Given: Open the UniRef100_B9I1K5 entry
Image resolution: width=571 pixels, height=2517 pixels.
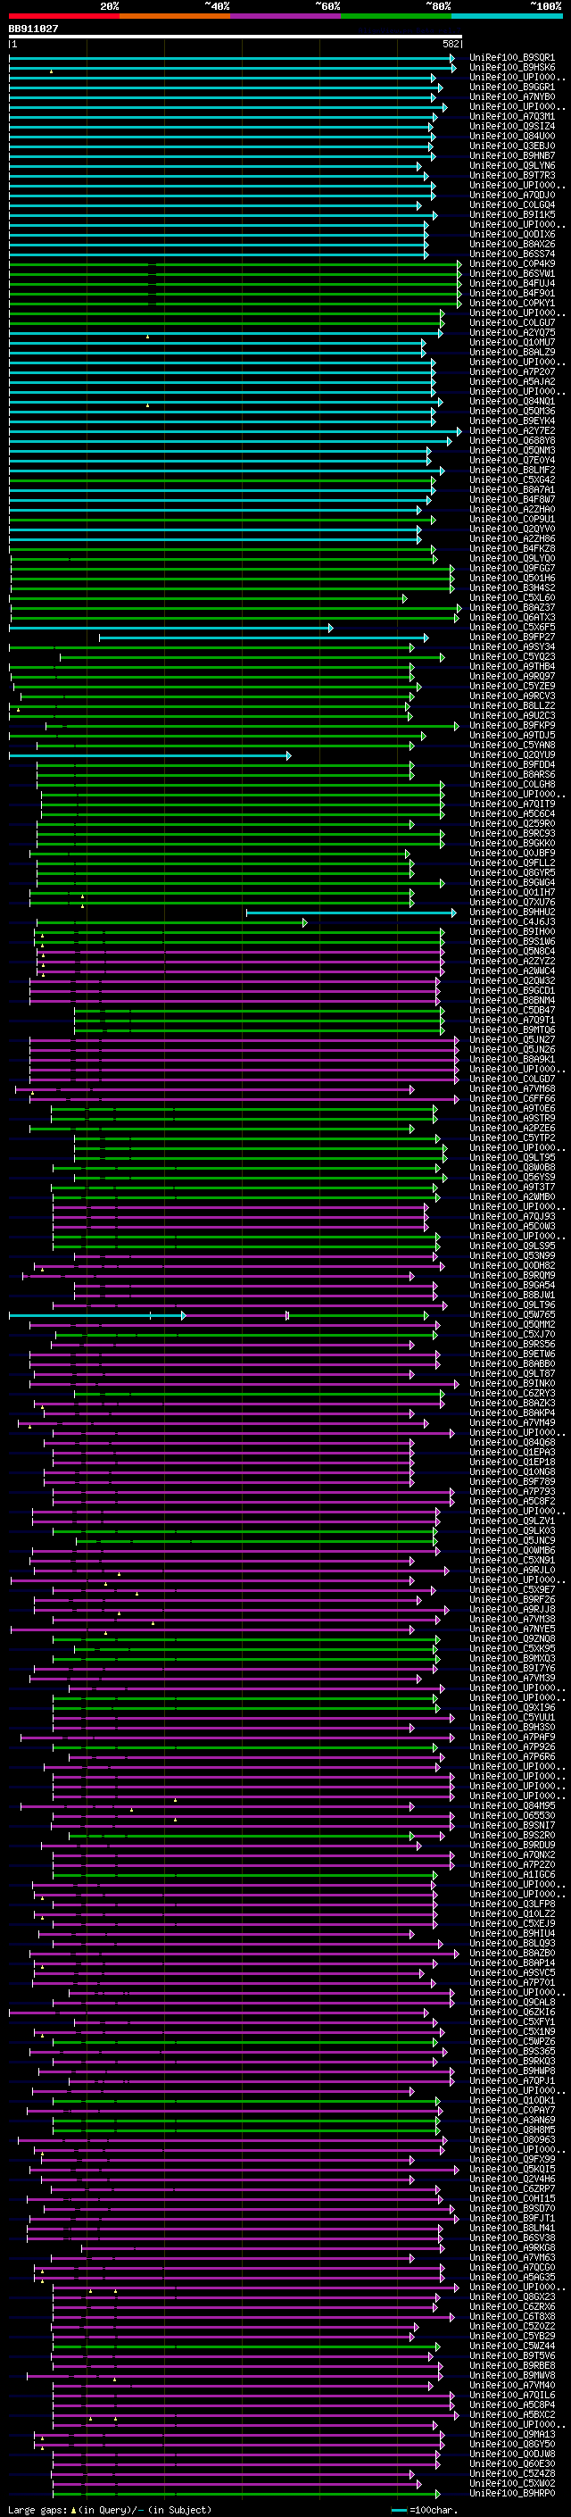Looking at the screenshot, I should [512, 215].
